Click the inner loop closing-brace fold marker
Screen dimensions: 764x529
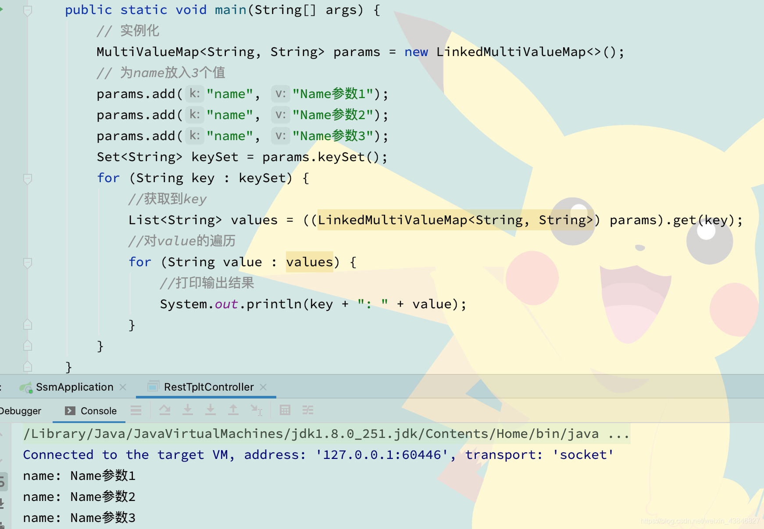coord(27,324)
